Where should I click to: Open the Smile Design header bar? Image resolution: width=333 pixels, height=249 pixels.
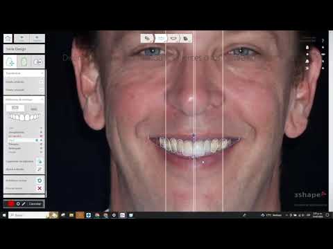(x=24, y=49)
